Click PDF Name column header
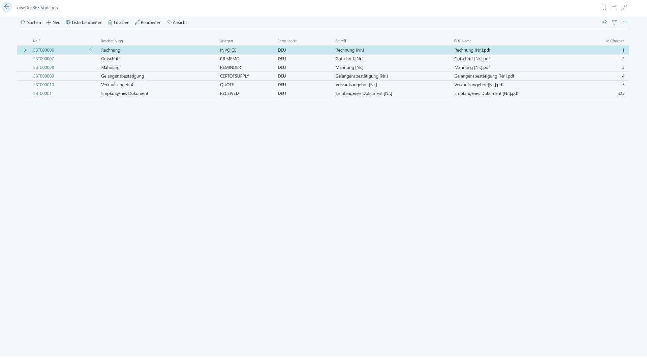Screen dimensions: 647x364 (x=463, y=41)
